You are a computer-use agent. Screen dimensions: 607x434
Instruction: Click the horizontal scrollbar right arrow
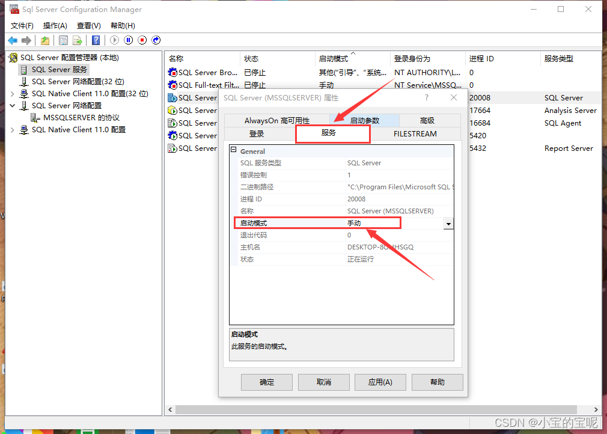[596, 409]
